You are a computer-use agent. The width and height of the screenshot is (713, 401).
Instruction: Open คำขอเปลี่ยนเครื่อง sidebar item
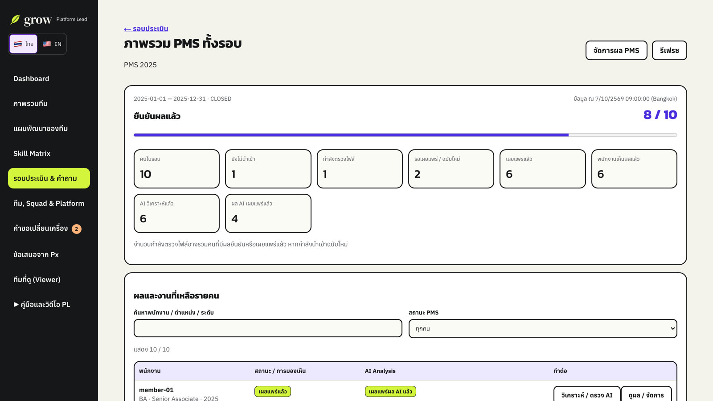point(49,229)
